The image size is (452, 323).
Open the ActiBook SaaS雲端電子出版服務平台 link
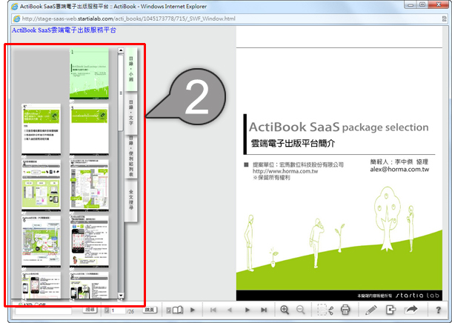(x=64, y=30)
